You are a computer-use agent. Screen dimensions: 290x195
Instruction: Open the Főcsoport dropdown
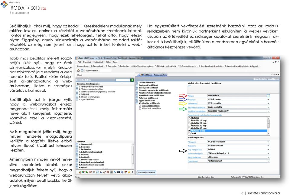click(268, 142)
